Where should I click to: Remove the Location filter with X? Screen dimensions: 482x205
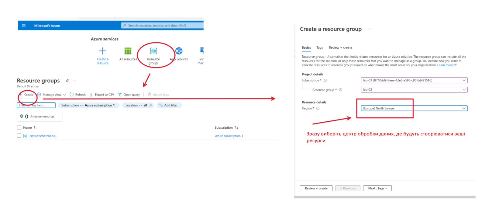click(151, 105)
